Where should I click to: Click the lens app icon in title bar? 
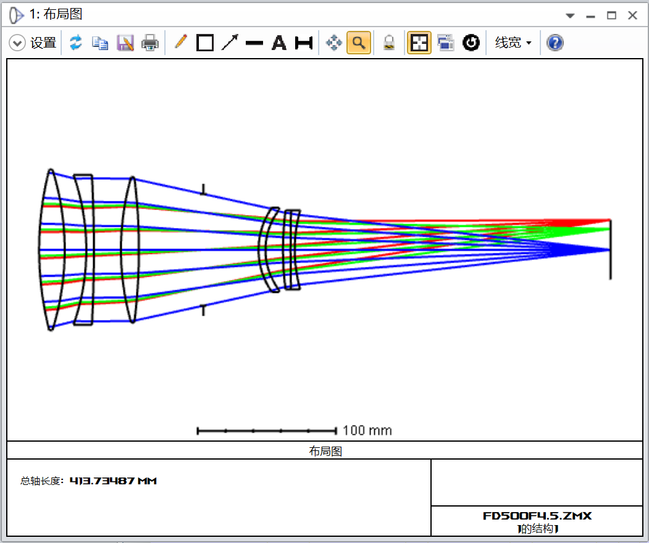17,15
